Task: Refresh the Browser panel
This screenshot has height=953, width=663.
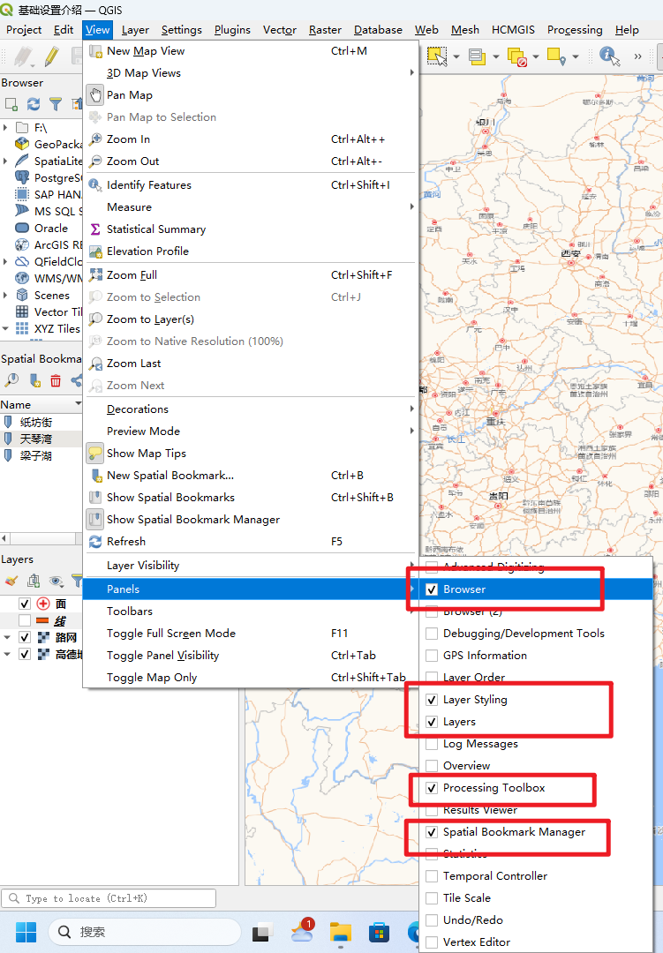Action: tap(34, 104)
